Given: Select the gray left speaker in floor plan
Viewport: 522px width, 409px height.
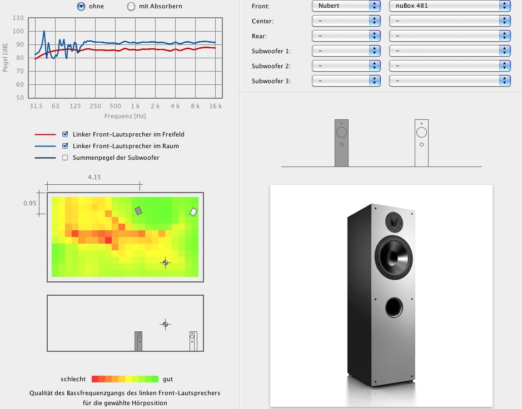Looking at the screenshot, I should click(138, 210).
